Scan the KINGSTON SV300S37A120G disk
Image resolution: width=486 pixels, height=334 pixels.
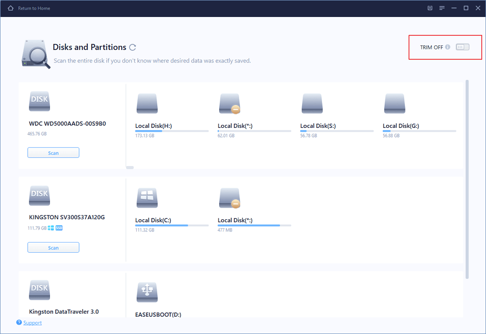[x=53, y=248]
